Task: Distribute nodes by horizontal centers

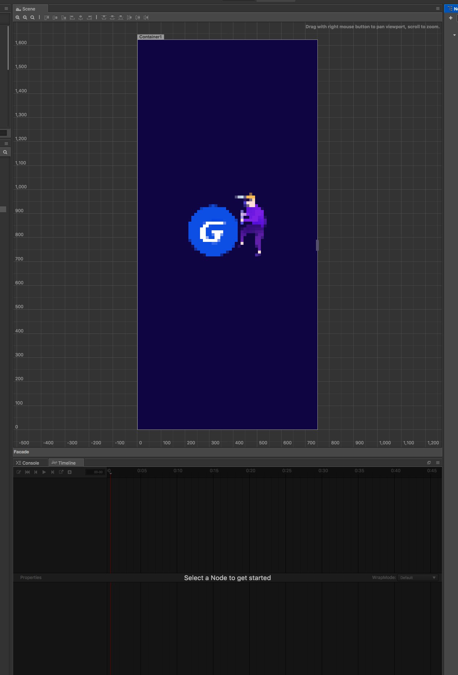Action: (x=138, y=17)
